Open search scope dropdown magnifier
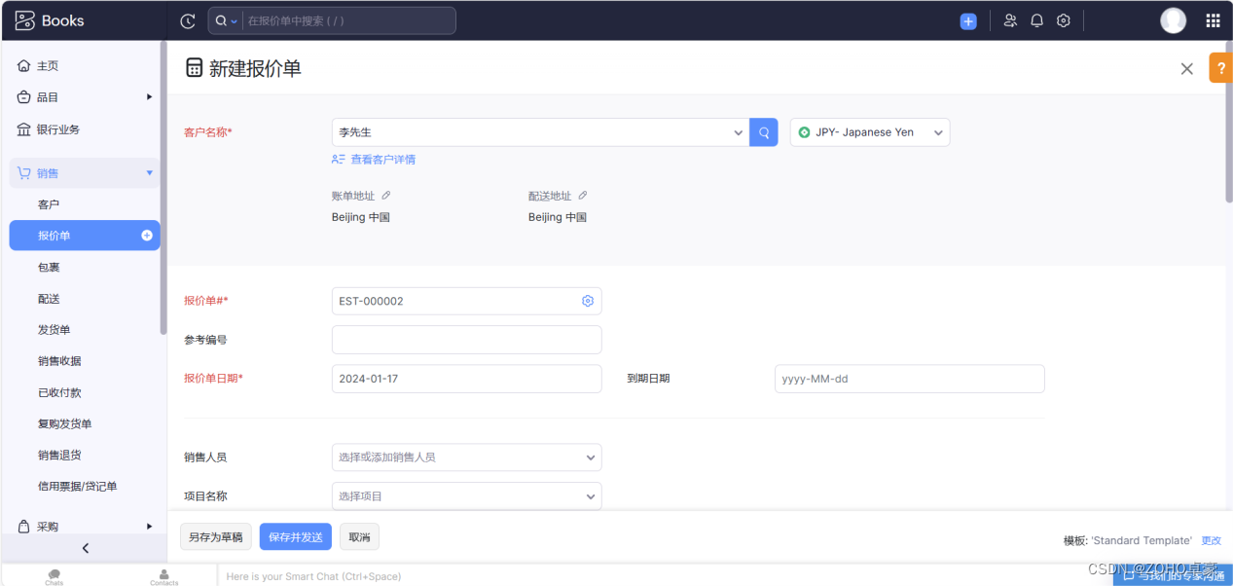The height and width of the screenshot is (586, 1233). [226, 20]
